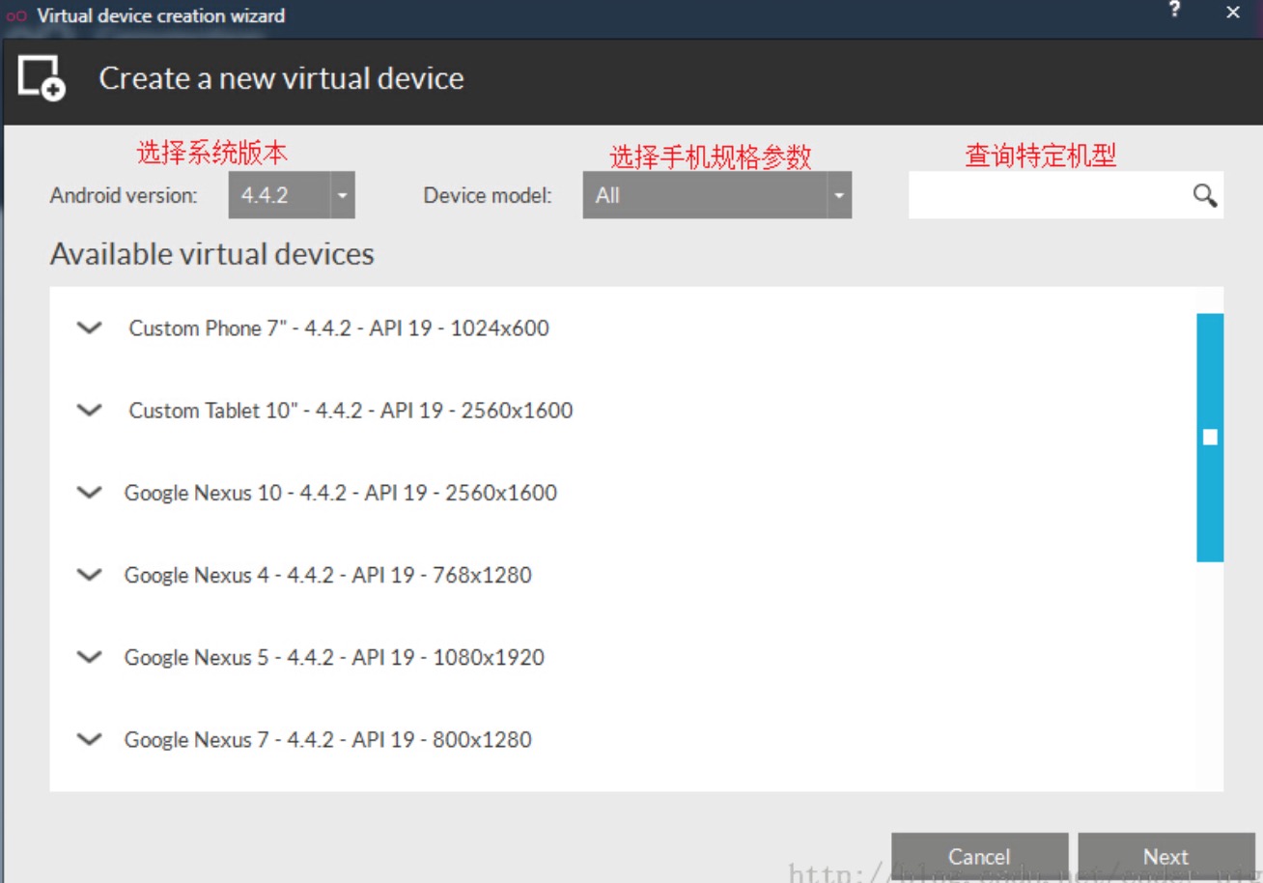Image resolution: width=1263 pixels, height=883 pixels.
Task: Close the device creation wizard window
Action: (x=1233, y=13)
